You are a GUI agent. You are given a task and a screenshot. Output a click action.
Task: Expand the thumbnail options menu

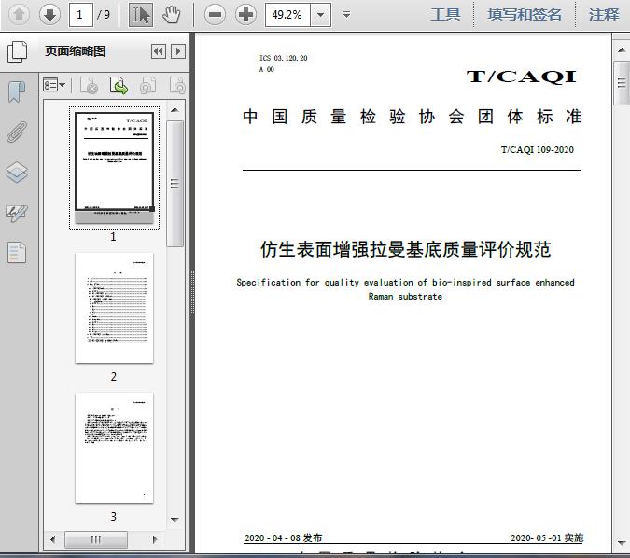pos(54,86)
